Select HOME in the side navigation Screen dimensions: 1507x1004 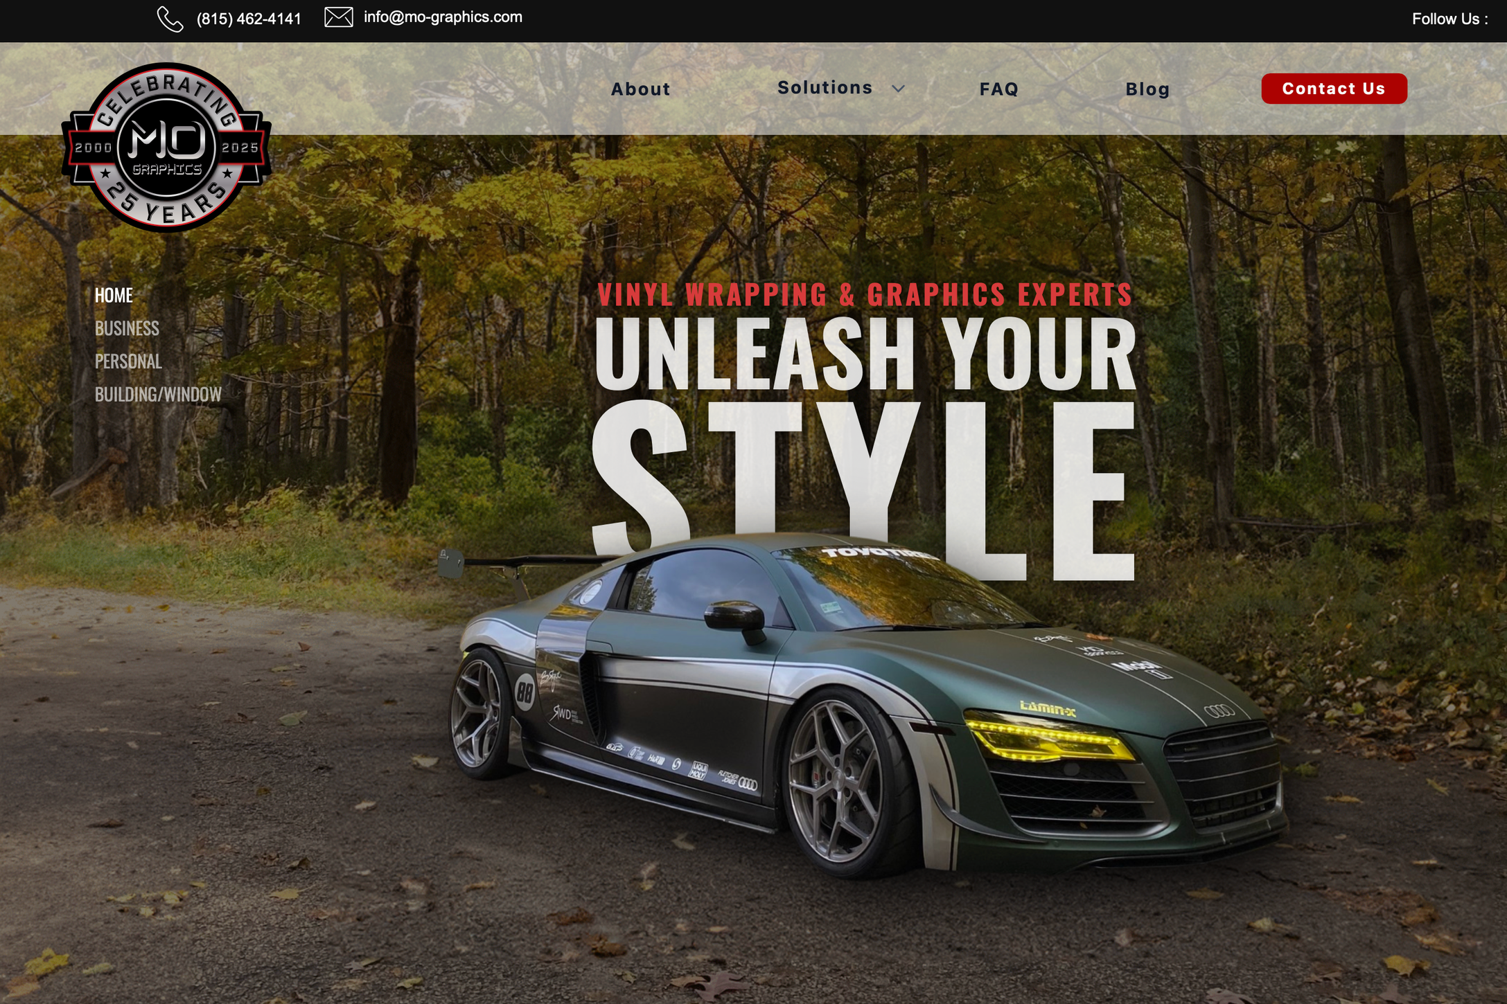[114, 296]
